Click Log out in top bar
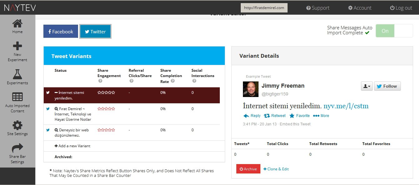 (401, 8)
